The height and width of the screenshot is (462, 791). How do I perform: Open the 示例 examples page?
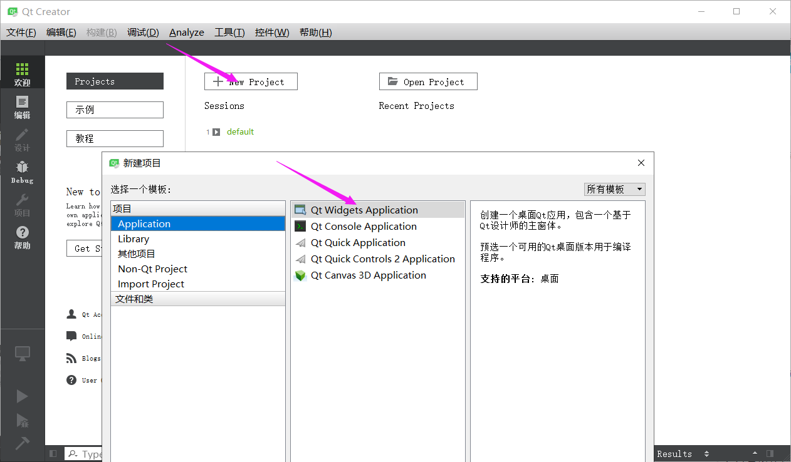click(x=115, y=110)
